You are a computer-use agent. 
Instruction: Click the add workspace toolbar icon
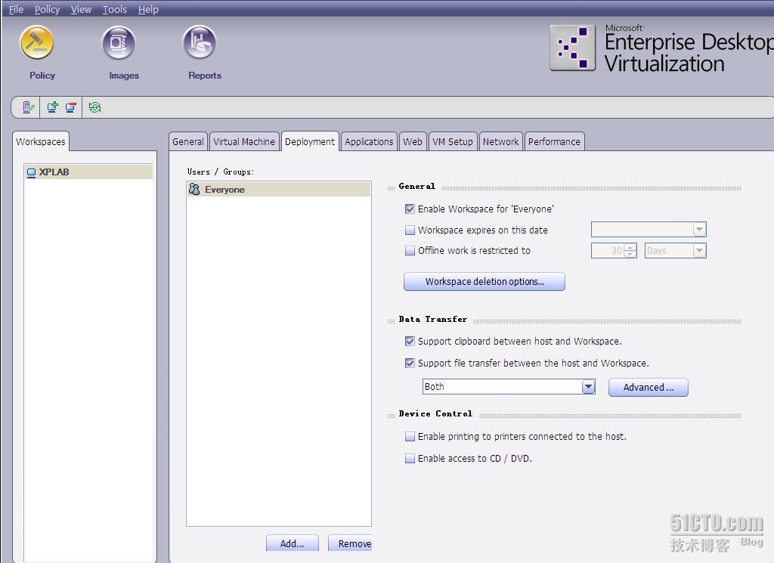pyautogui.click(x=52, y=107)
